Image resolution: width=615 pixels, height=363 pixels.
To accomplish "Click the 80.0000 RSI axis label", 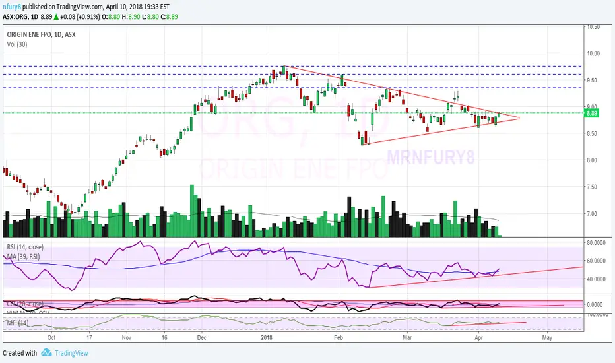I will coord(596,242).
